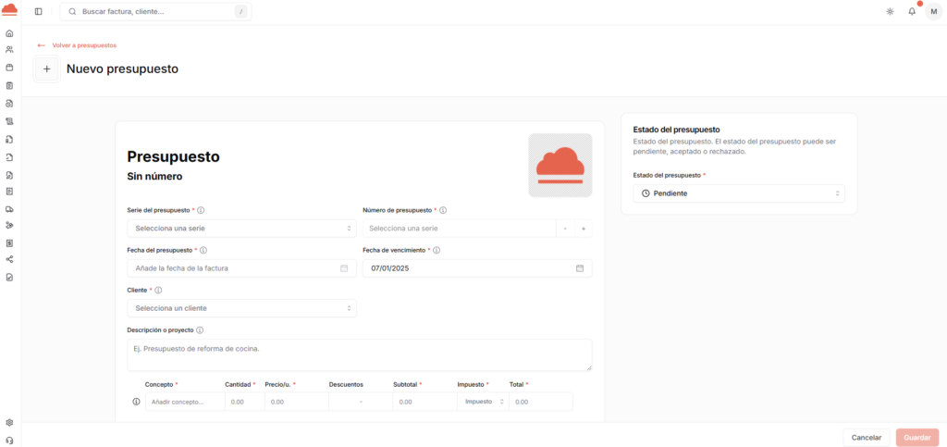
Task: Click info icon next to Cliente
Action: (x=158, y=290)
